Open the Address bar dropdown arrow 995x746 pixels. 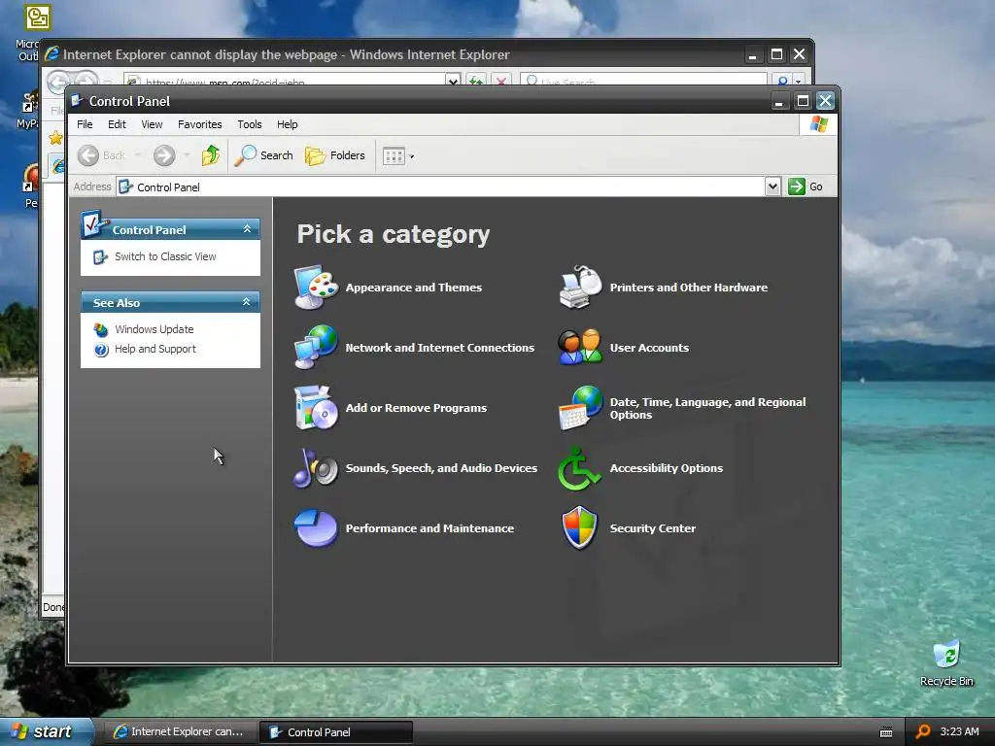coord(772,186)
